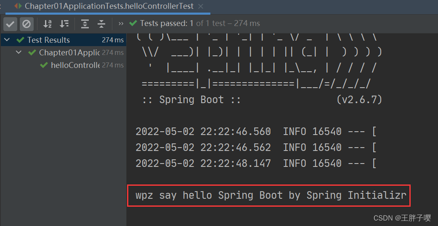
Task: Click the Spring Boot v2.6.7 version line
Action: point(262,100)
